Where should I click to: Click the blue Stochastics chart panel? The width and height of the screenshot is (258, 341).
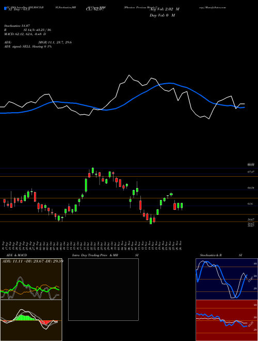click(227, 279)
